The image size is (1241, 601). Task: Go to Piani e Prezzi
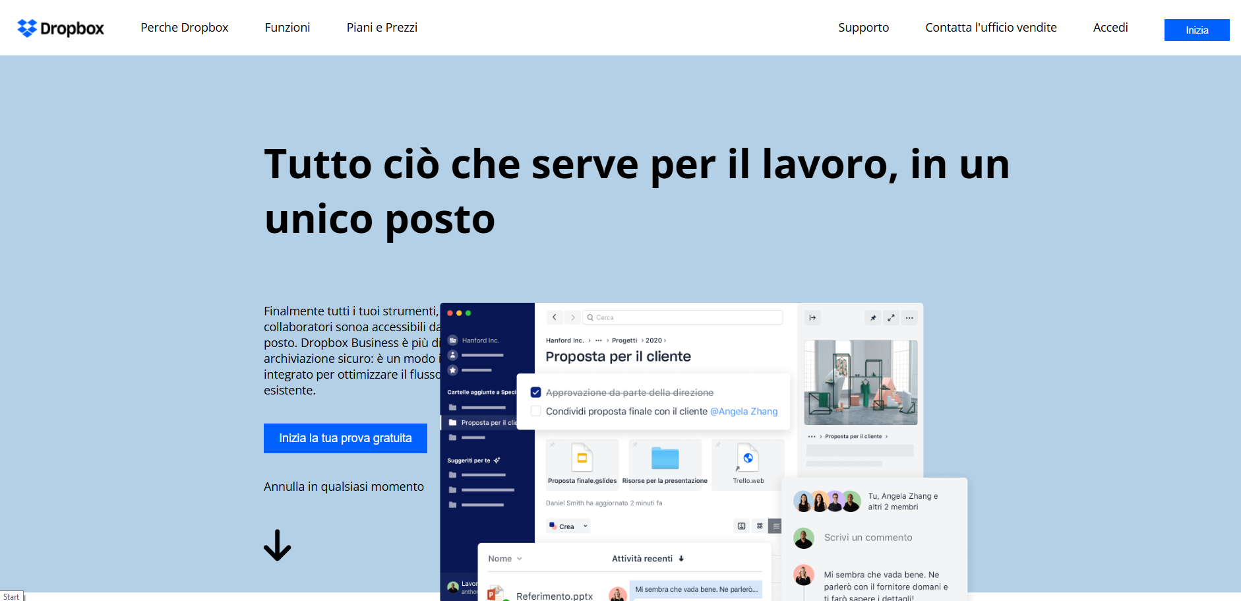pyautogui.click(x=382, y=28)
